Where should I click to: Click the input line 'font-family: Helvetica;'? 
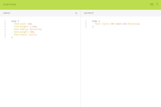[x=28, y=29]
